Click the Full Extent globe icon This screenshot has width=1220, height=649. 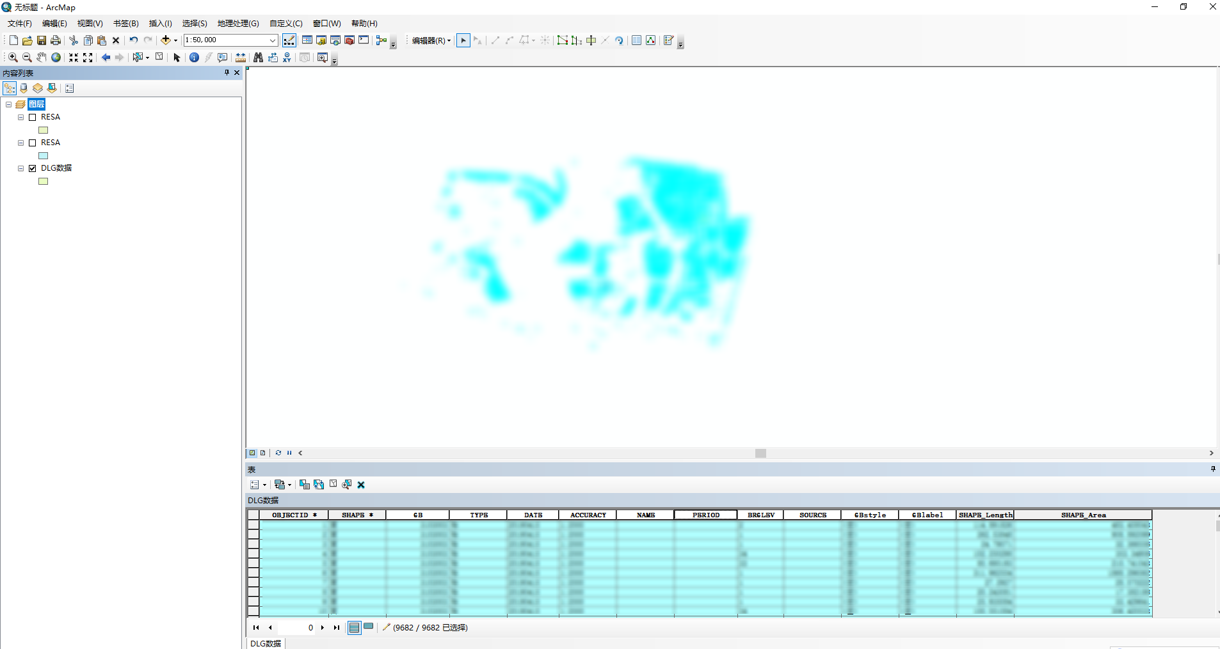[x=56, y=58]
